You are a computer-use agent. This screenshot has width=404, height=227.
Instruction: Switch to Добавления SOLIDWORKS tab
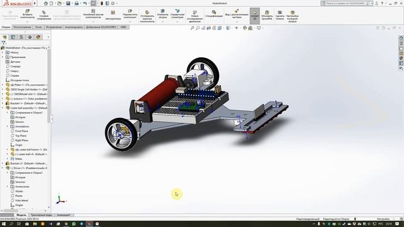(x=101, y=27)
